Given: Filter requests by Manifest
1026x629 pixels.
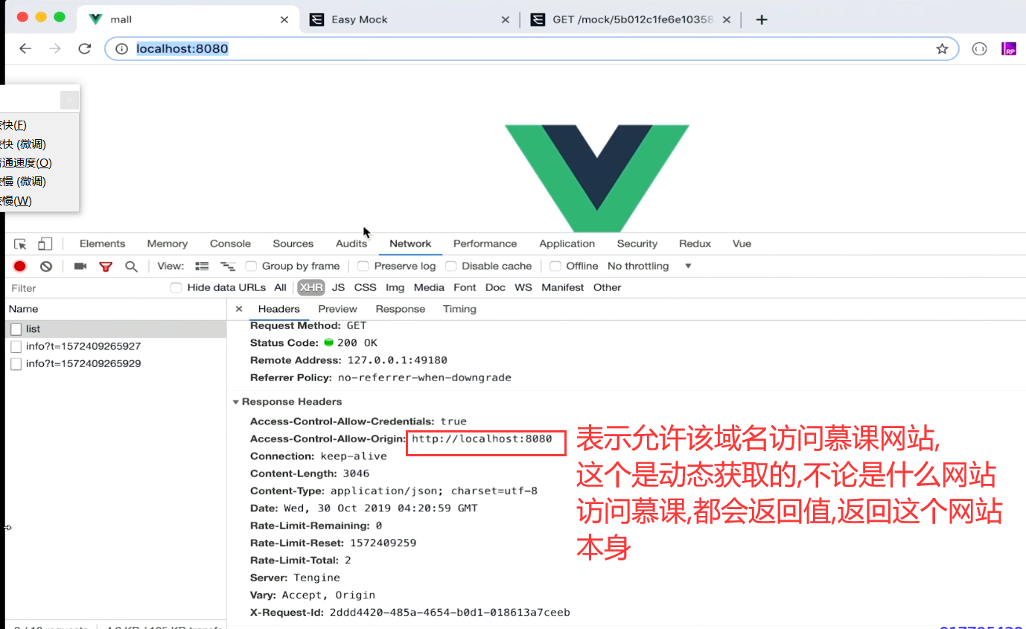Looking at the screenshot, I should tap(562, 288).
